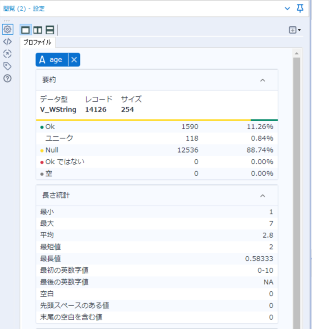Screen dimensions: 312x329
Task: Click the Ok ではない row label
Action: point(65,162)
